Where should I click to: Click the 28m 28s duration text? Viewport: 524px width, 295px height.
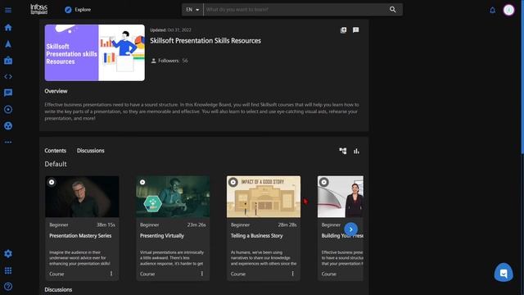click(287, 225)
